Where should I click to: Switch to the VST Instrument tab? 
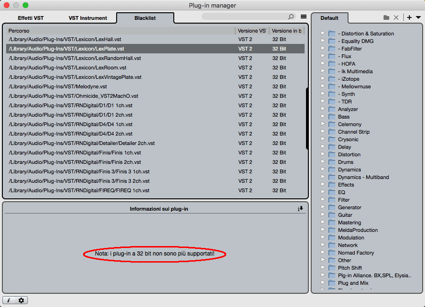click(x=88, y=18)
